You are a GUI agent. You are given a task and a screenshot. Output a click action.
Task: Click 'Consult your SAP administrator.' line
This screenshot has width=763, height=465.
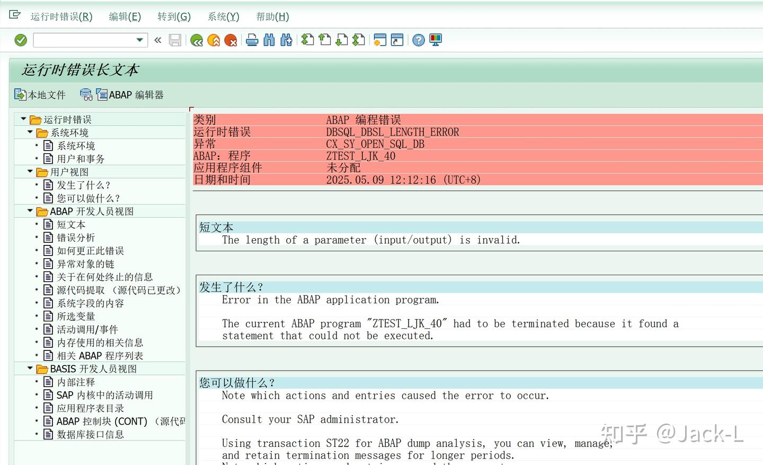click(x=310, y=419)
